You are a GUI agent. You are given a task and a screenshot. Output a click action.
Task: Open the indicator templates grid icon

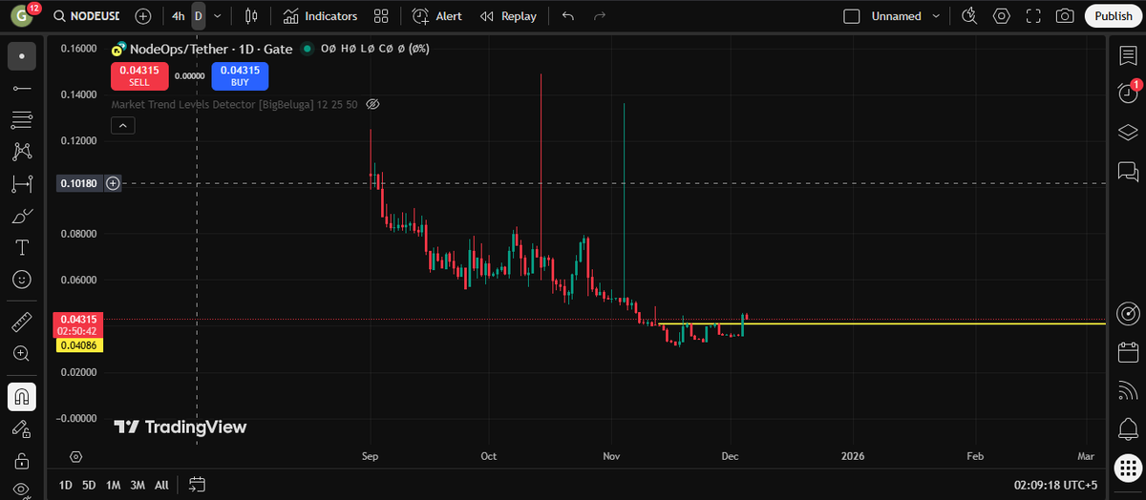coord(381,16)
